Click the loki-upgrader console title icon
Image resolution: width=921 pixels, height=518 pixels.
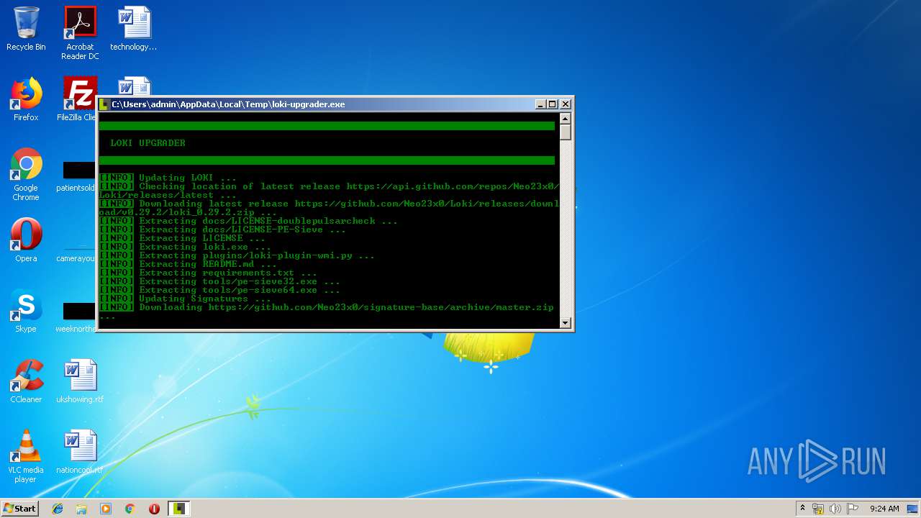point(104,104)
